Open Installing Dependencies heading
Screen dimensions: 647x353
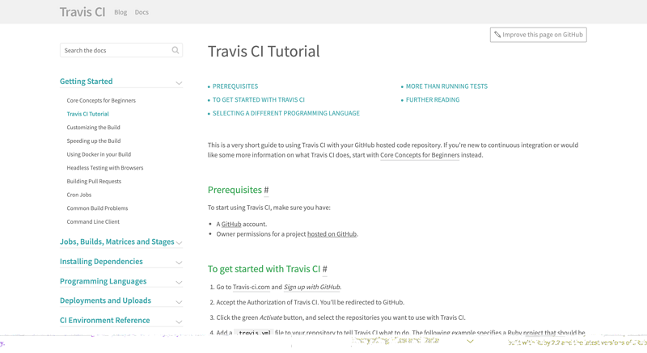(x=101, y=262)
